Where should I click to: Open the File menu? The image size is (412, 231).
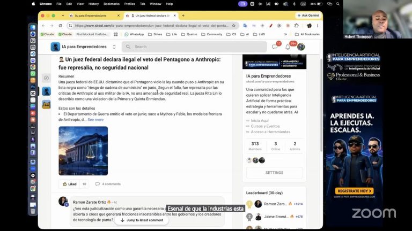59,4
